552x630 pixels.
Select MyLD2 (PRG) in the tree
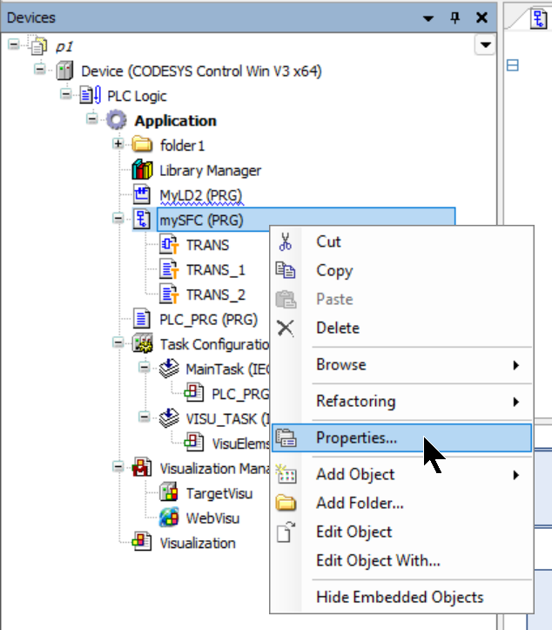(x=201, y=195)
